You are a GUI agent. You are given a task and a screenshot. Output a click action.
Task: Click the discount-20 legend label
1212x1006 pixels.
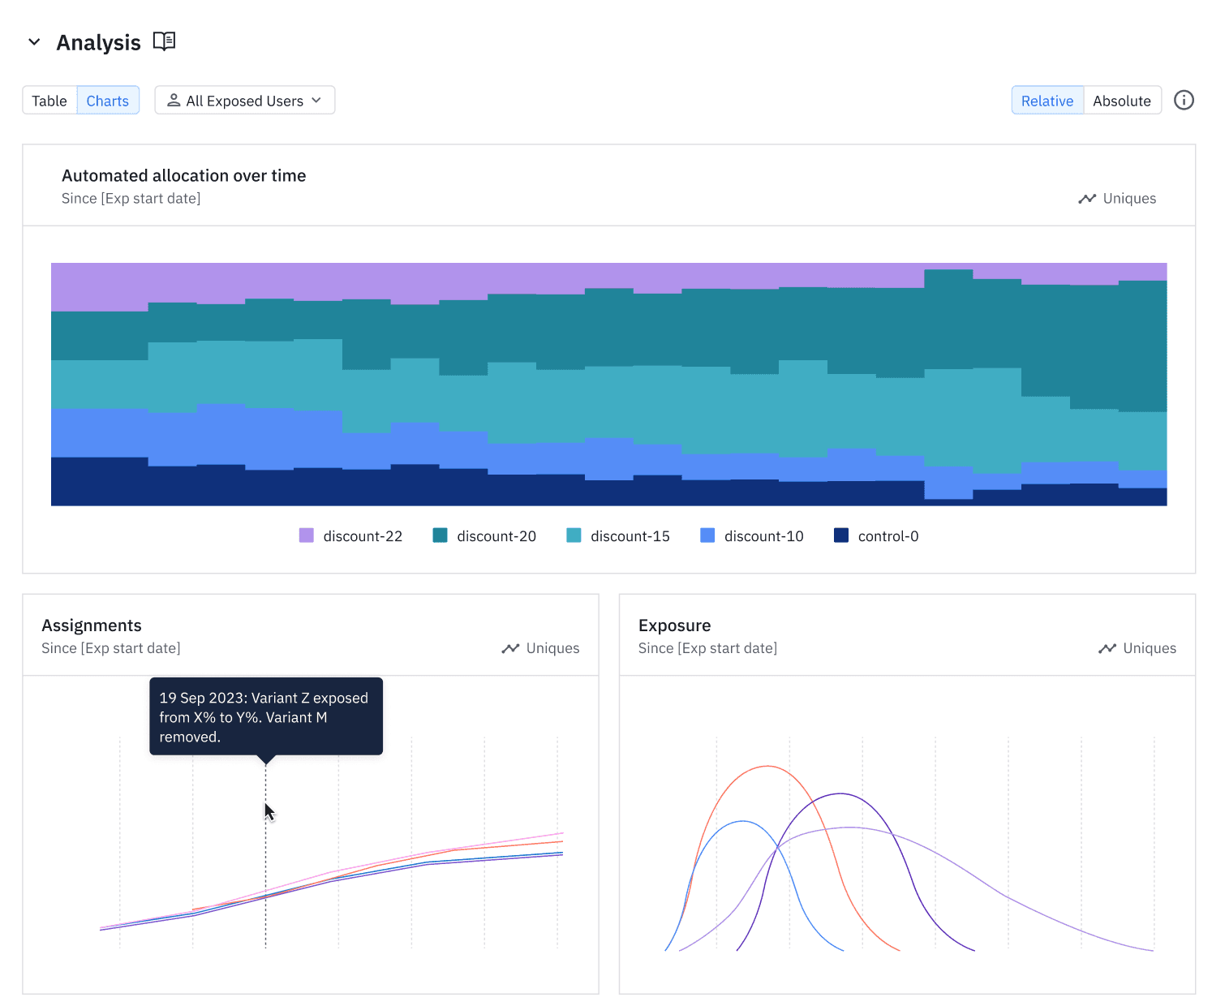496,536
